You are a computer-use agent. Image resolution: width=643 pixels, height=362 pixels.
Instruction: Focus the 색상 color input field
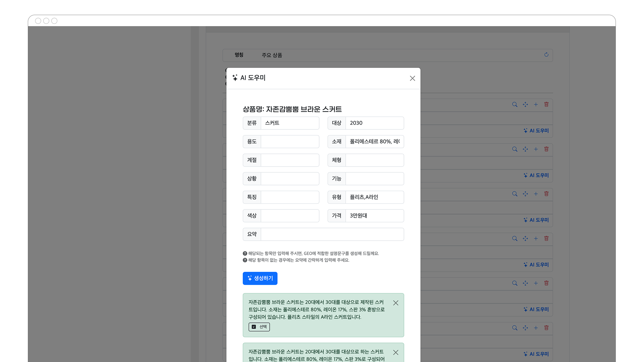click(x=290, y=216)
